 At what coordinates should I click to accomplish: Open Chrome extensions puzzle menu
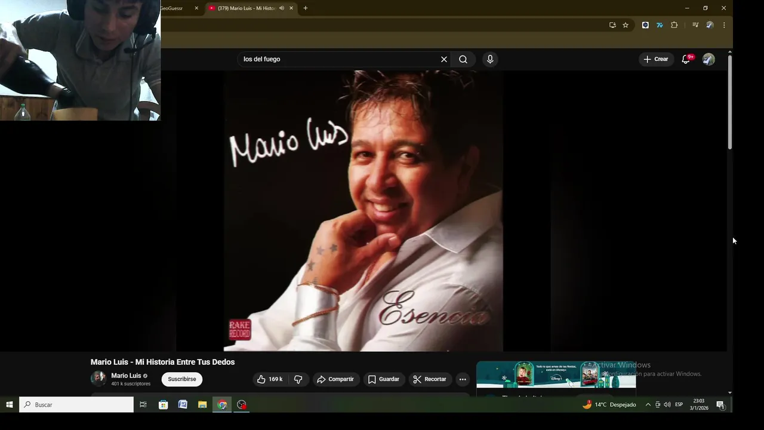point(674,25)
